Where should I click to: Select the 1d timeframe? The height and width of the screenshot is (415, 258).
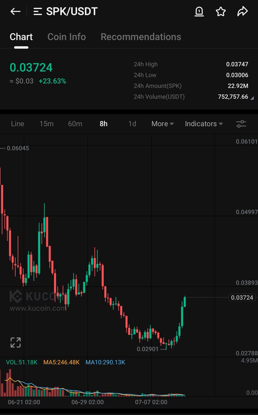(x=132, y=124)
